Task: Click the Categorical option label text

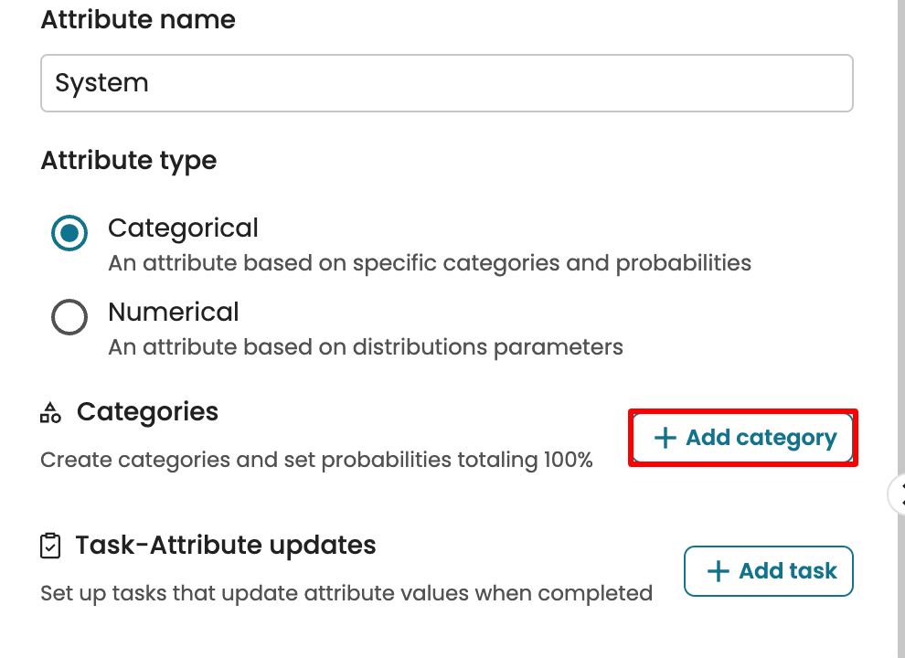Action: [x=183, y=228]
